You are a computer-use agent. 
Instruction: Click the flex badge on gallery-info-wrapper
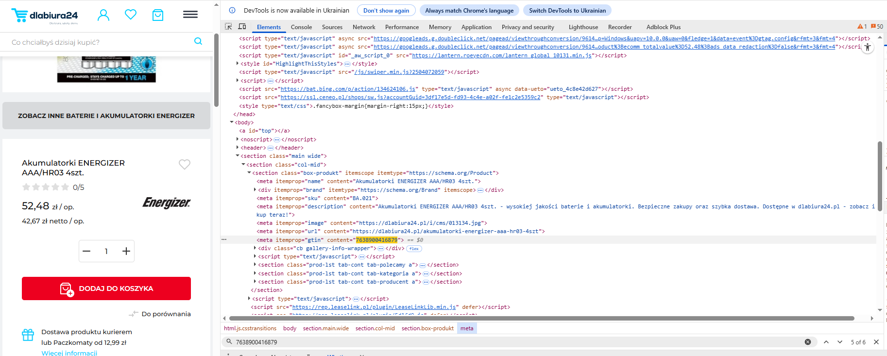(x=414, y=249)
